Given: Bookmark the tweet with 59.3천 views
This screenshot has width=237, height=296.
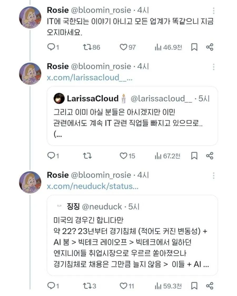Looking at the screenshot, I should (194, 286).
